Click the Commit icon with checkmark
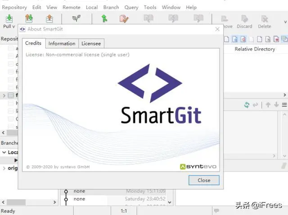The height and width of the screenshot is (215, 288). coord(124,18)
